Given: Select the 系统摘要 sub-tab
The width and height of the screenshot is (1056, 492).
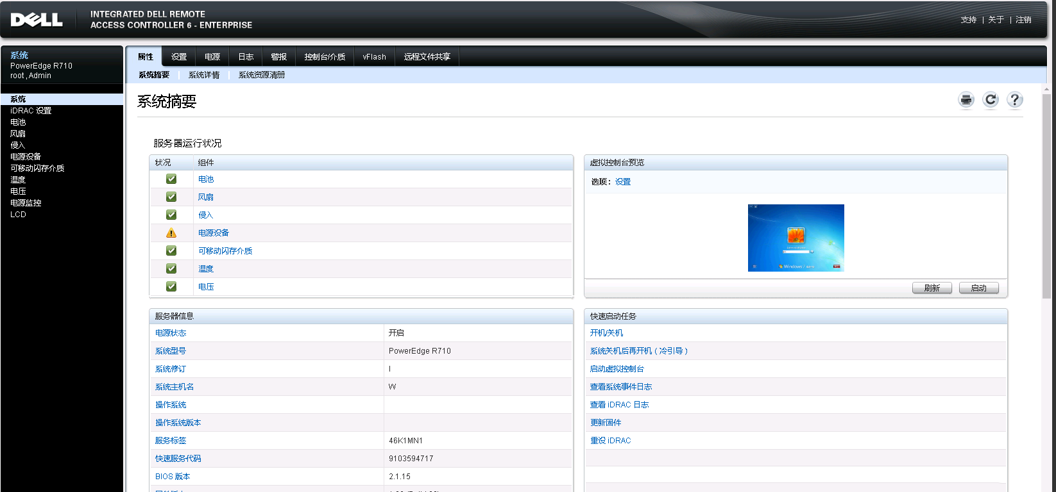Looking at the screenshot, I should pyautogui.click(x=154, y=75).
